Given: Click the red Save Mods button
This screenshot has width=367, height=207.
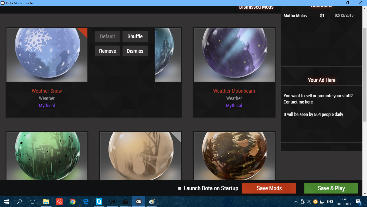Looking at the screenshot, I should tap(269, 188).
